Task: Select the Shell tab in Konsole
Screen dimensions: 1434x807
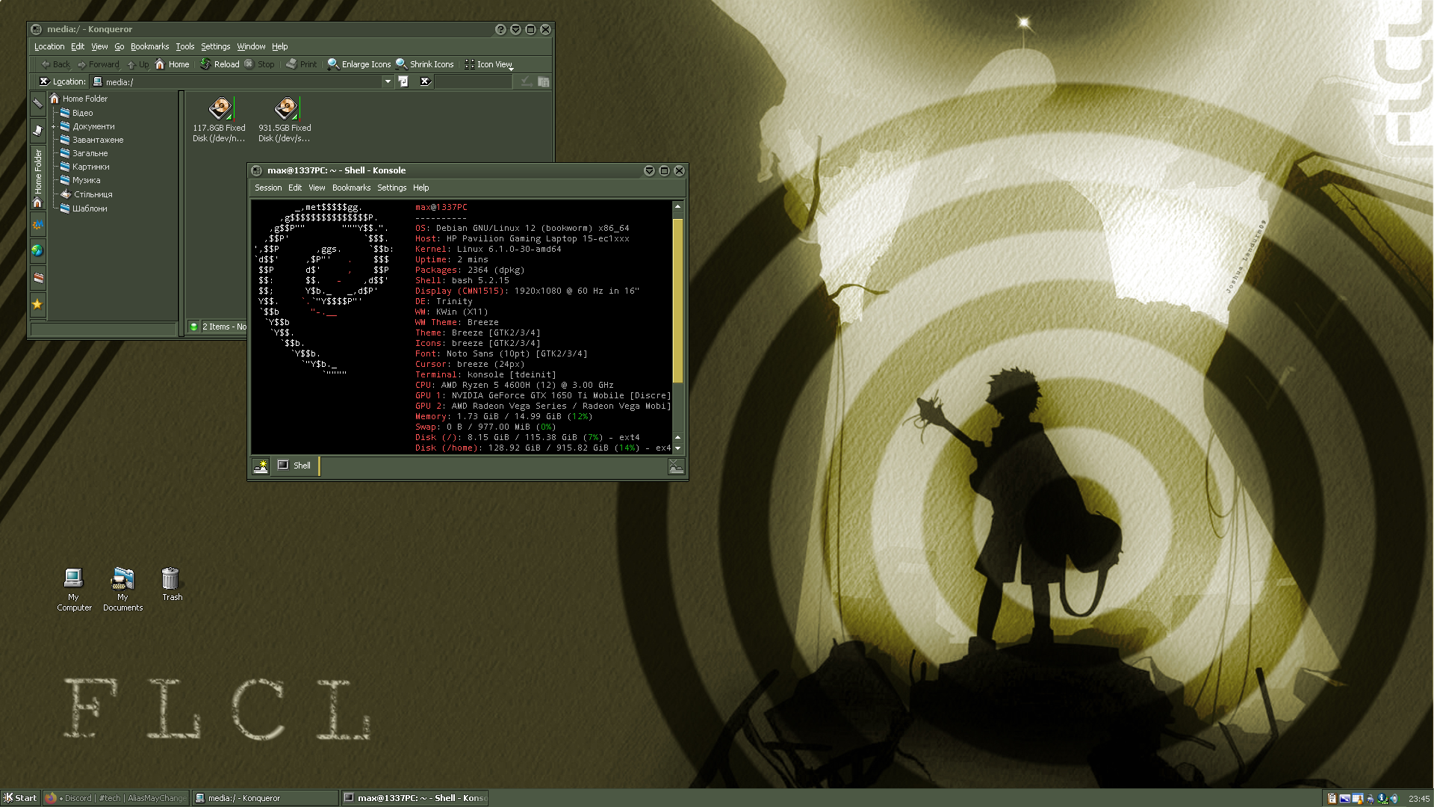Action: tap(295, 466)
